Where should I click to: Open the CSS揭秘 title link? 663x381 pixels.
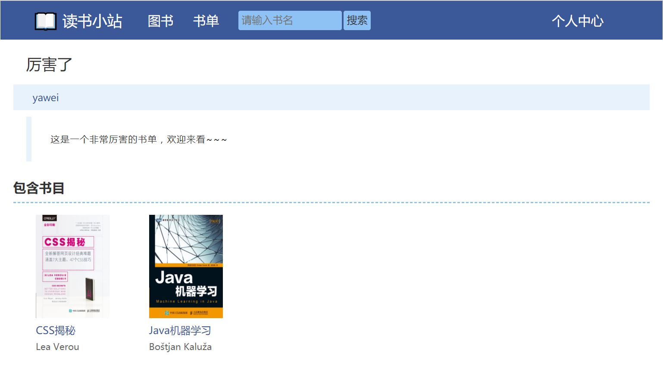coord(56,330)
